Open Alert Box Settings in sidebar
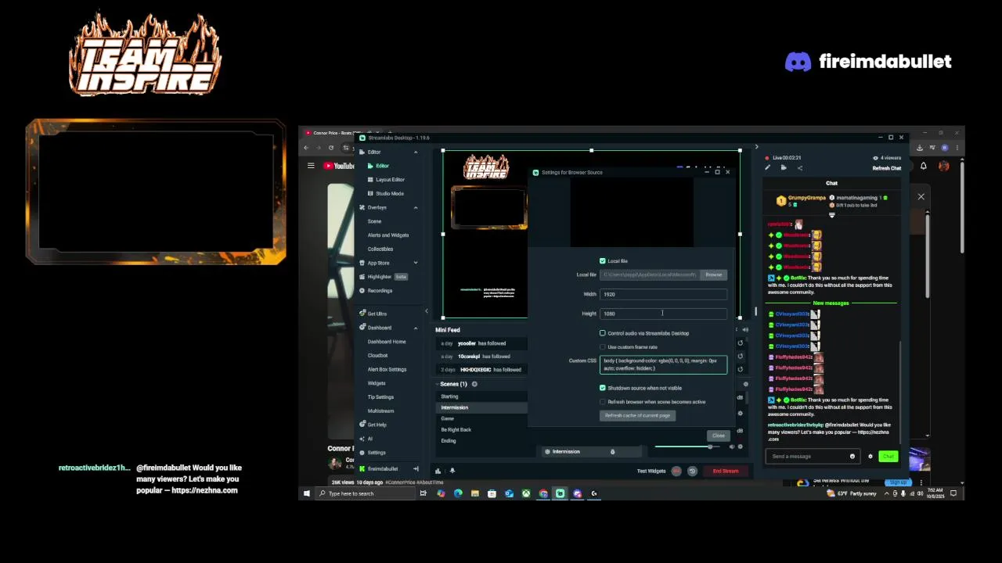The width and height of the screenshot is (1002, 563). [x=387, y=370]
